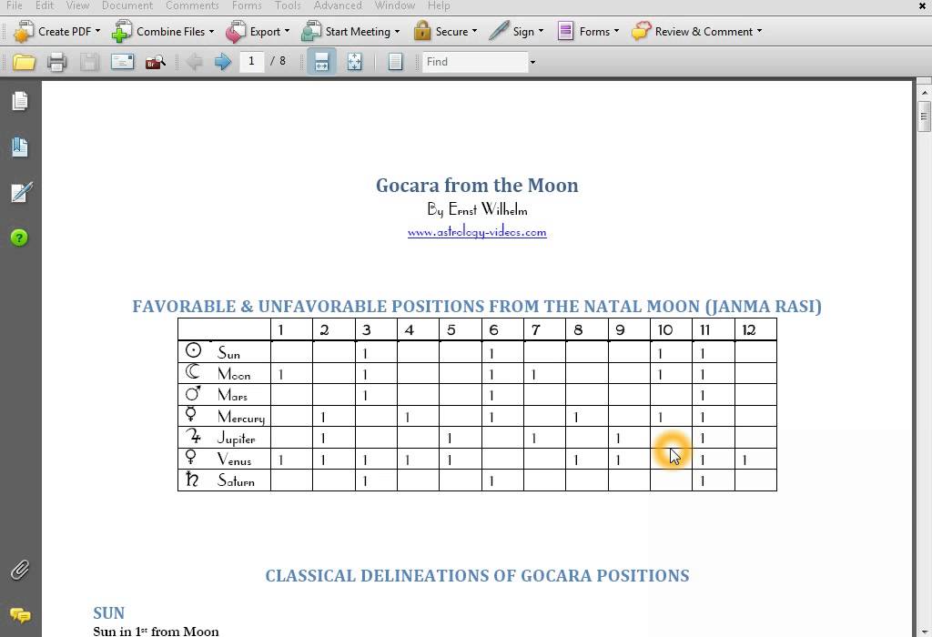The height and width of the screenshot is (637, 932).
Task: Click the green help icon in sidebar
Action: point(19,238)
